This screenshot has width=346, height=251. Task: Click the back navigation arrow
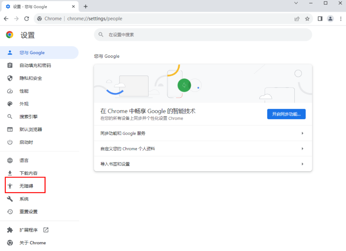click(6, 19)
